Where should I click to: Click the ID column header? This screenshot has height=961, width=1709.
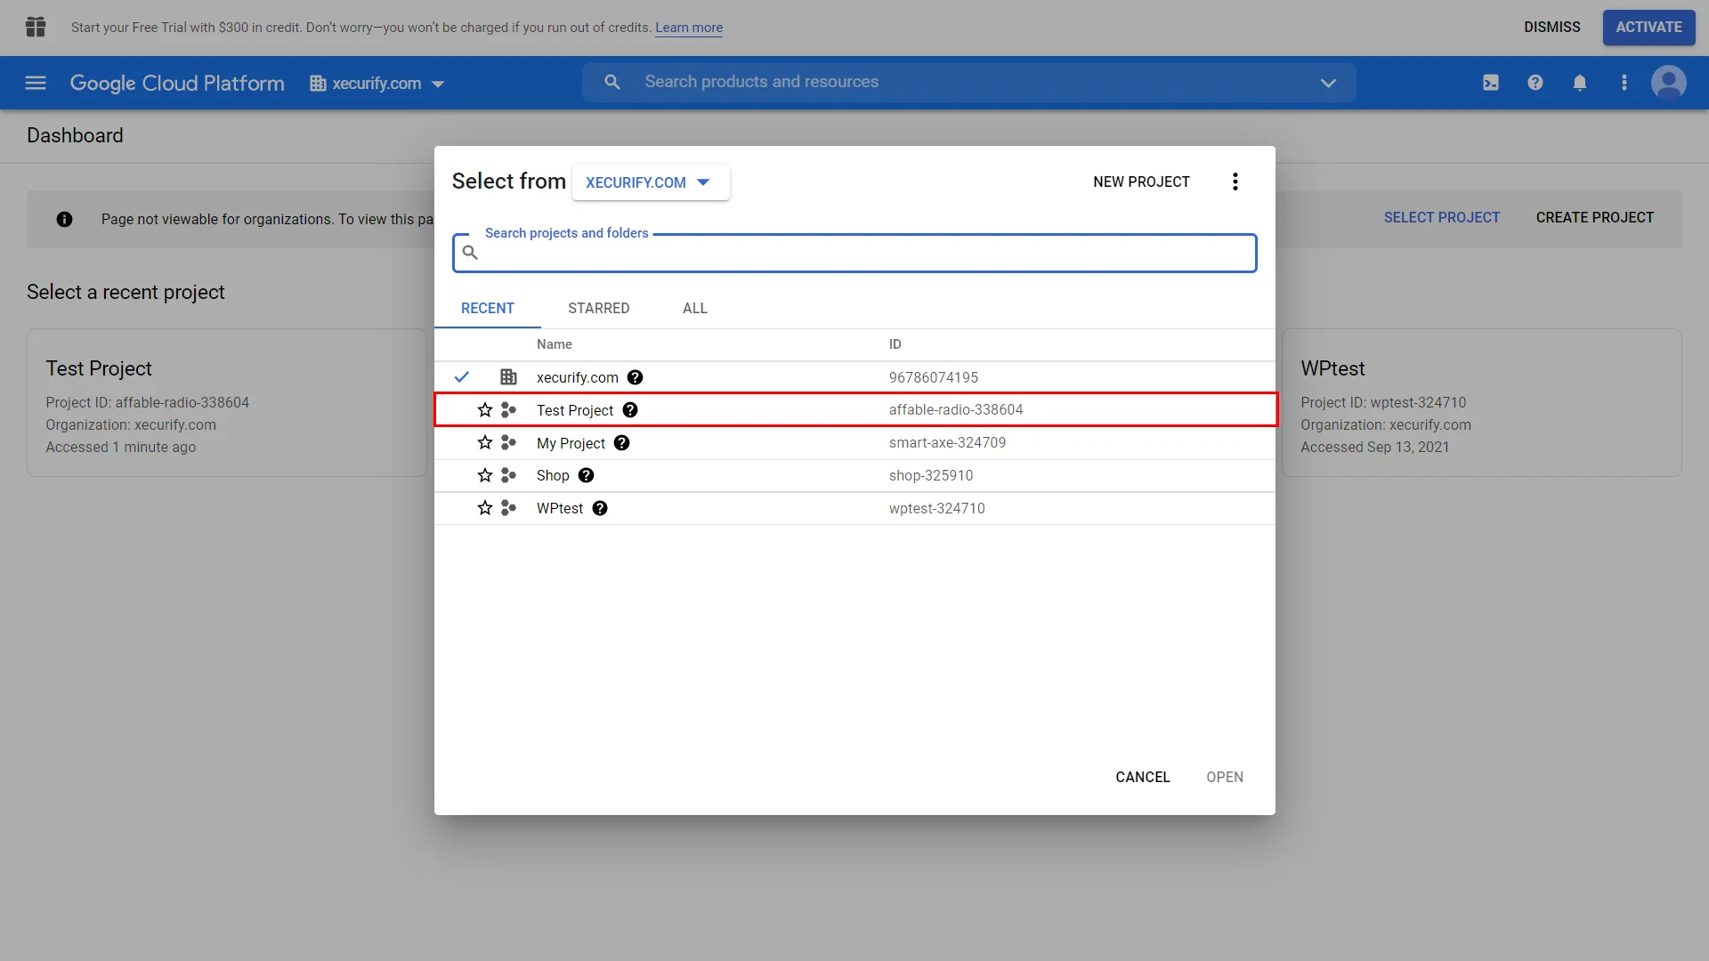coord(895,344)
